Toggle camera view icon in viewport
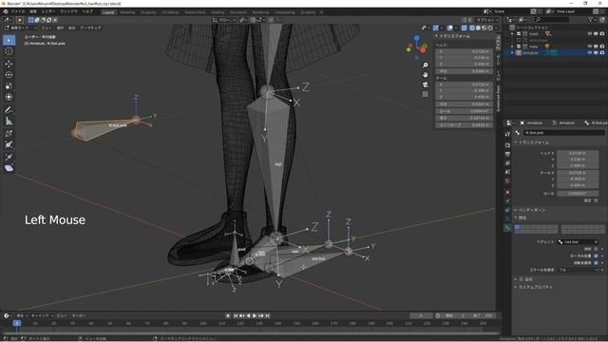608x342 pixels. tap(426, 85)
